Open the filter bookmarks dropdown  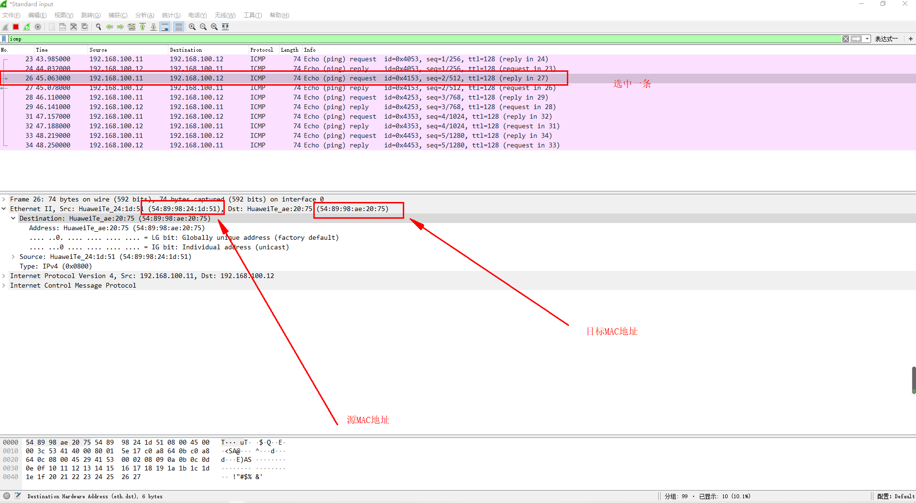(3, 38)
